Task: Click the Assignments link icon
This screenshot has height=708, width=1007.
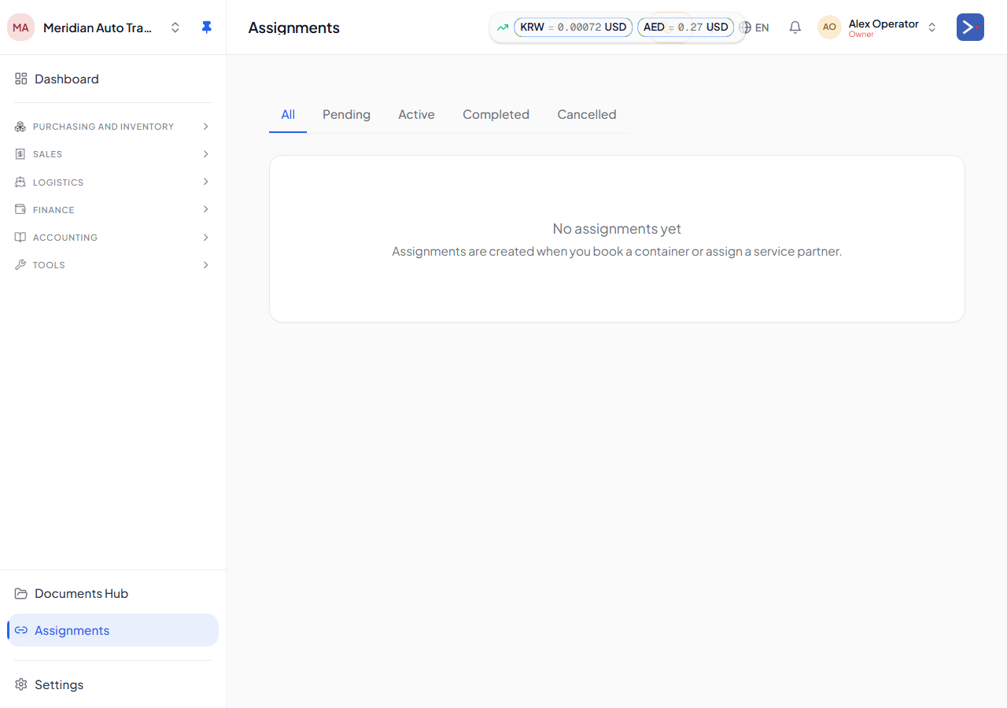Action: coord(21,630)
